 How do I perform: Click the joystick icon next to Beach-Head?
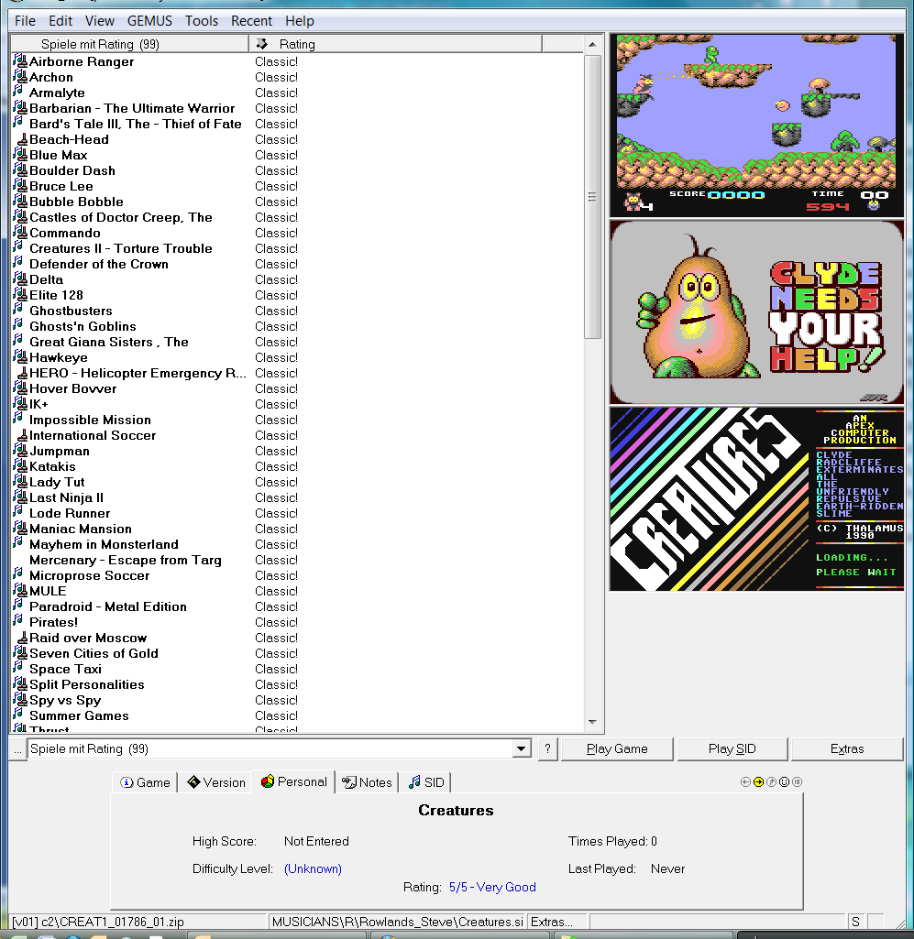(x=22, y=139)
